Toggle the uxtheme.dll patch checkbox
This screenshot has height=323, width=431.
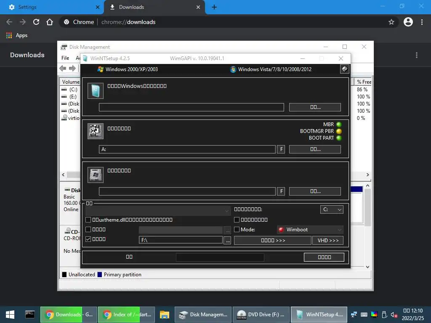click(88, 220)
